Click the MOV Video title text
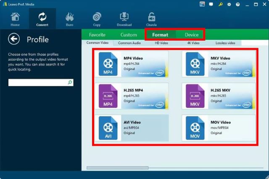Screen dimensions: 269x179 pos(221,122)
